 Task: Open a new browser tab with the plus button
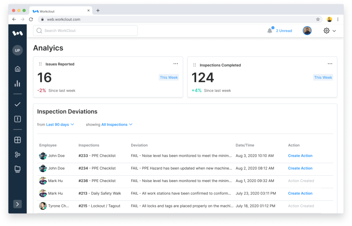click(98, 11)
